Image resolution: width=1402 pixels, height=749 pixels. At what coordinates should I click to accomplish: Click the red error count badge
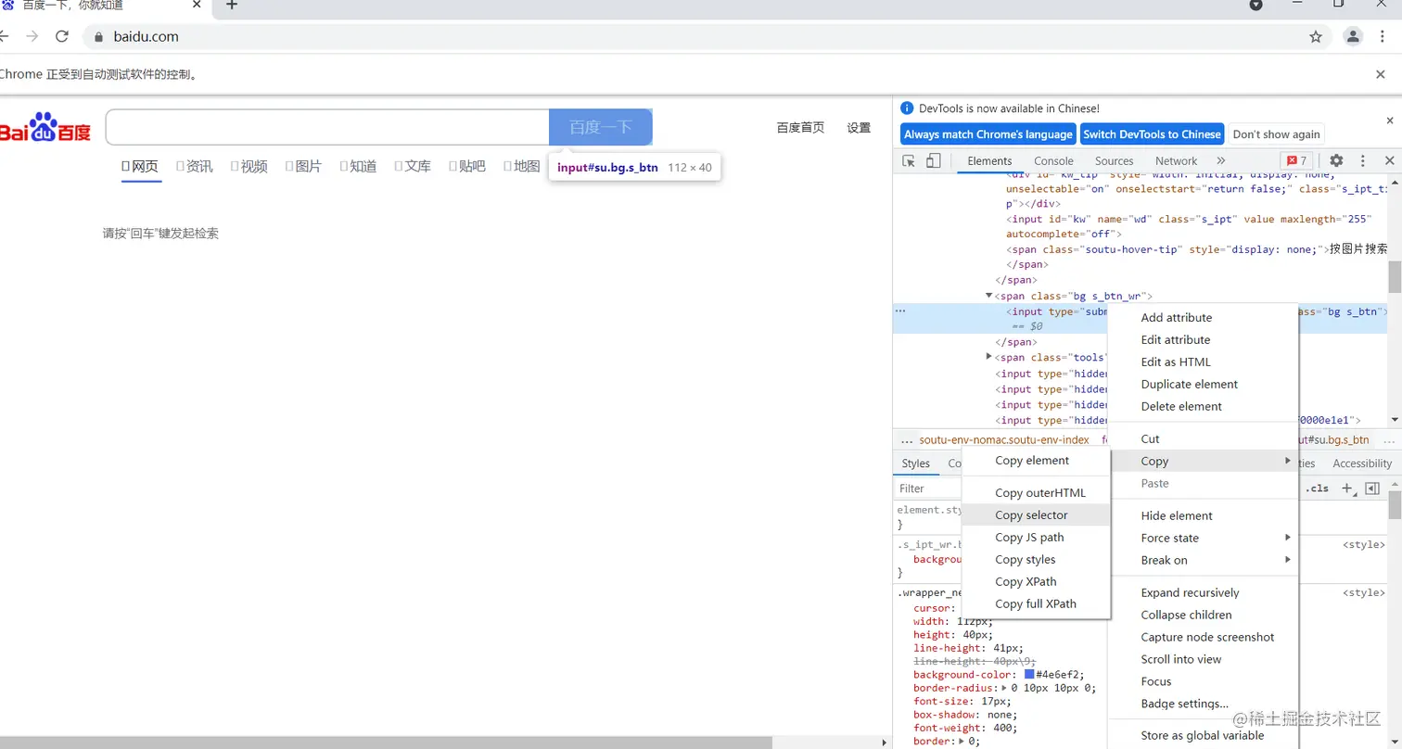point(1295,160)
